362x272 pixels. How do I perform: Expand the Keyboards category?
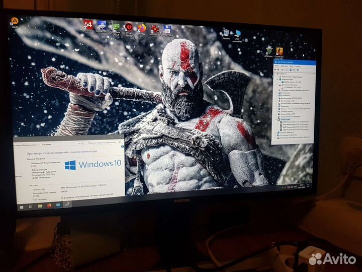coord(277,93)
